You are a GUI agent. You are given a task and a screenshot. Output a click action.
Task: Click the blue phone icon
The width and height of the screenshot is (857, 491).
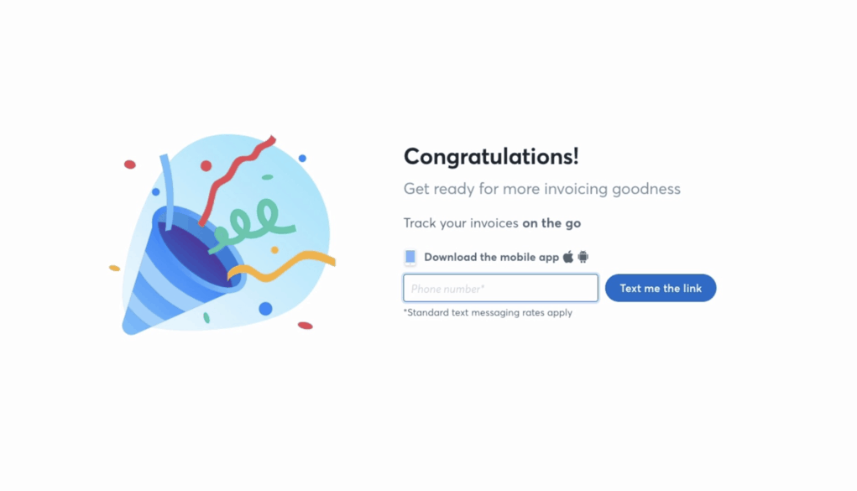(410, 257)
